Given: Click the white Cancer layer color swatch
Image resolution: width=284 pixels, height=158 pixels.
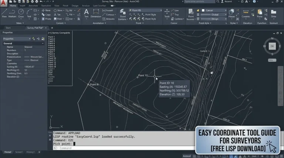Looking at the screenshot, I should 203,10.
